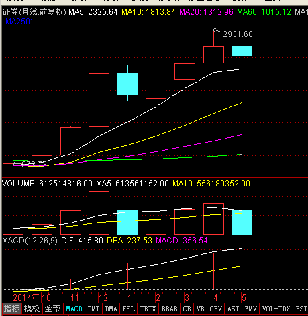The image size is (308, 316).
Task: Switch to DMI indicator
Action: pos(93,309)
